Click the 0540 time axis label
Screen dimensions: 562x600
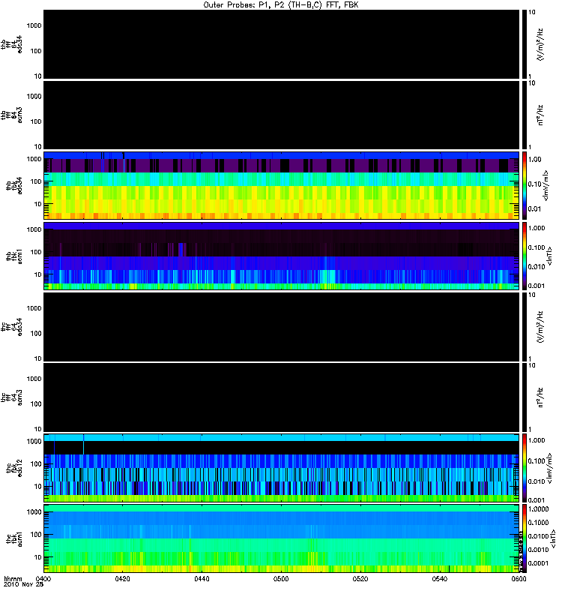click(x=440, y=578)
